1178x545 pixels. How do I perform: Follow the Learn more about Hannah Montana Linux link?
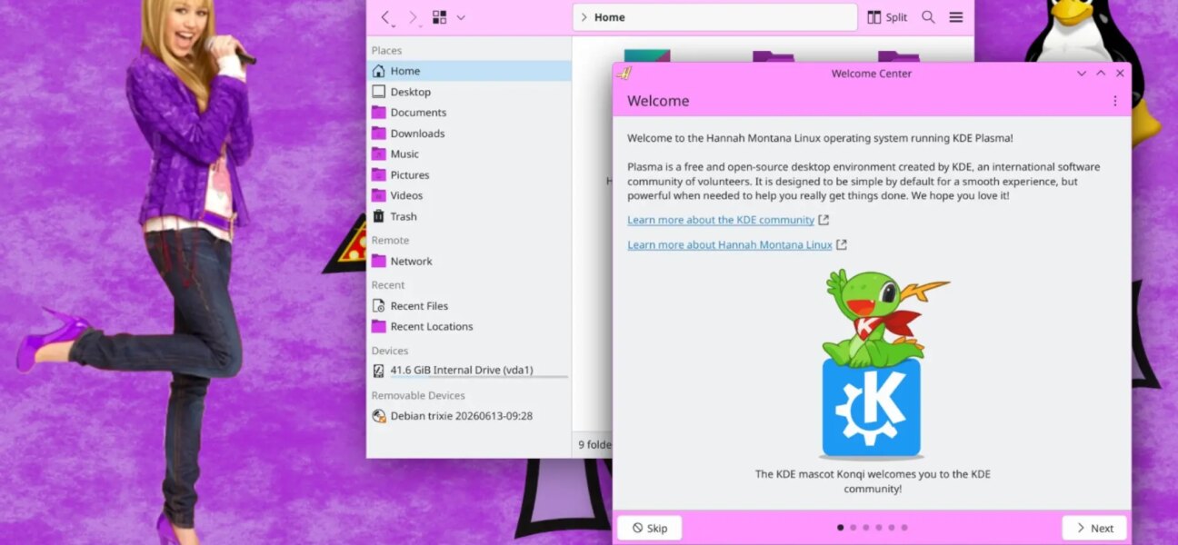(x=730, y=244)
